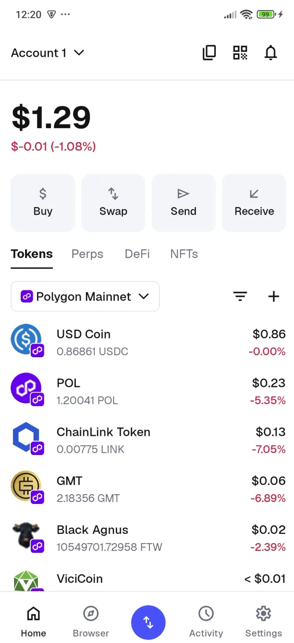Tap the Receive button
The height and width of the screenshot is (643, 294).
click(254, 203)
